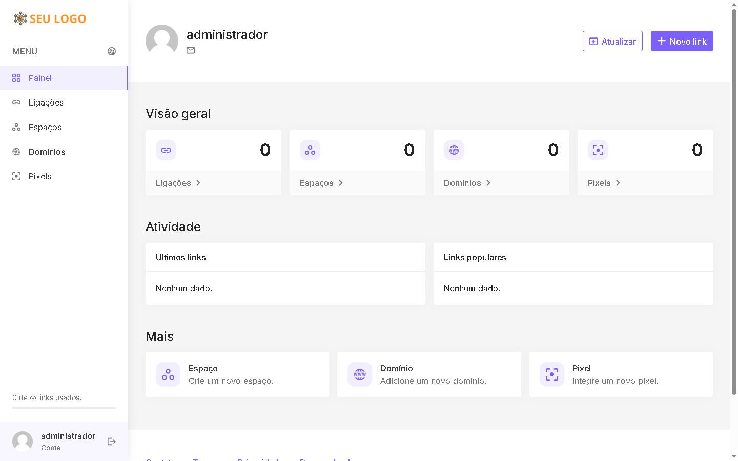Click the www globe icon in Domínios card
The width and height of the screenshot is (738, 461).
(454, 150)
